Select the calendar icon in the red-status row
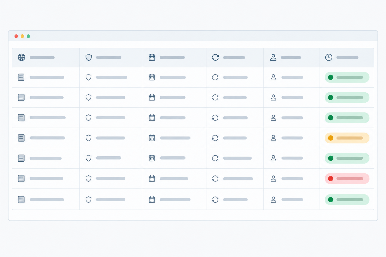 click(152, 178)
